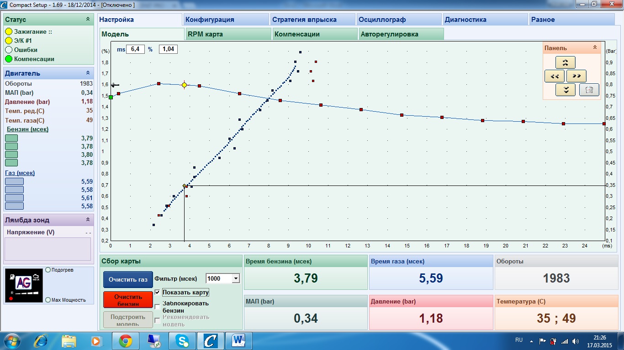The height and width of the screenshot is (350, 624).
Task: Click the green start point on the model curve
Action: pyautogui.click(x=111, y=97)
